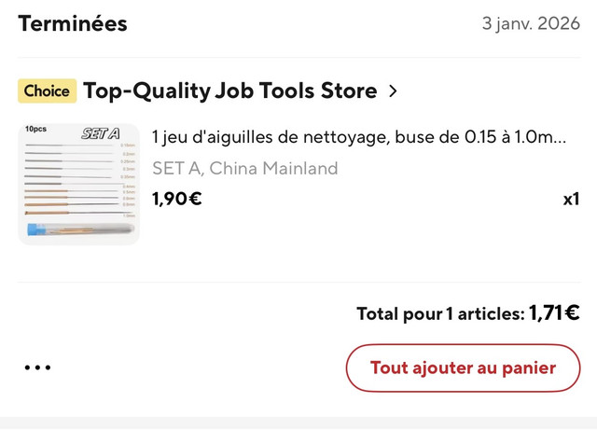Click the chevron beside Top-Quality Job Tools Store

(393, 91)
